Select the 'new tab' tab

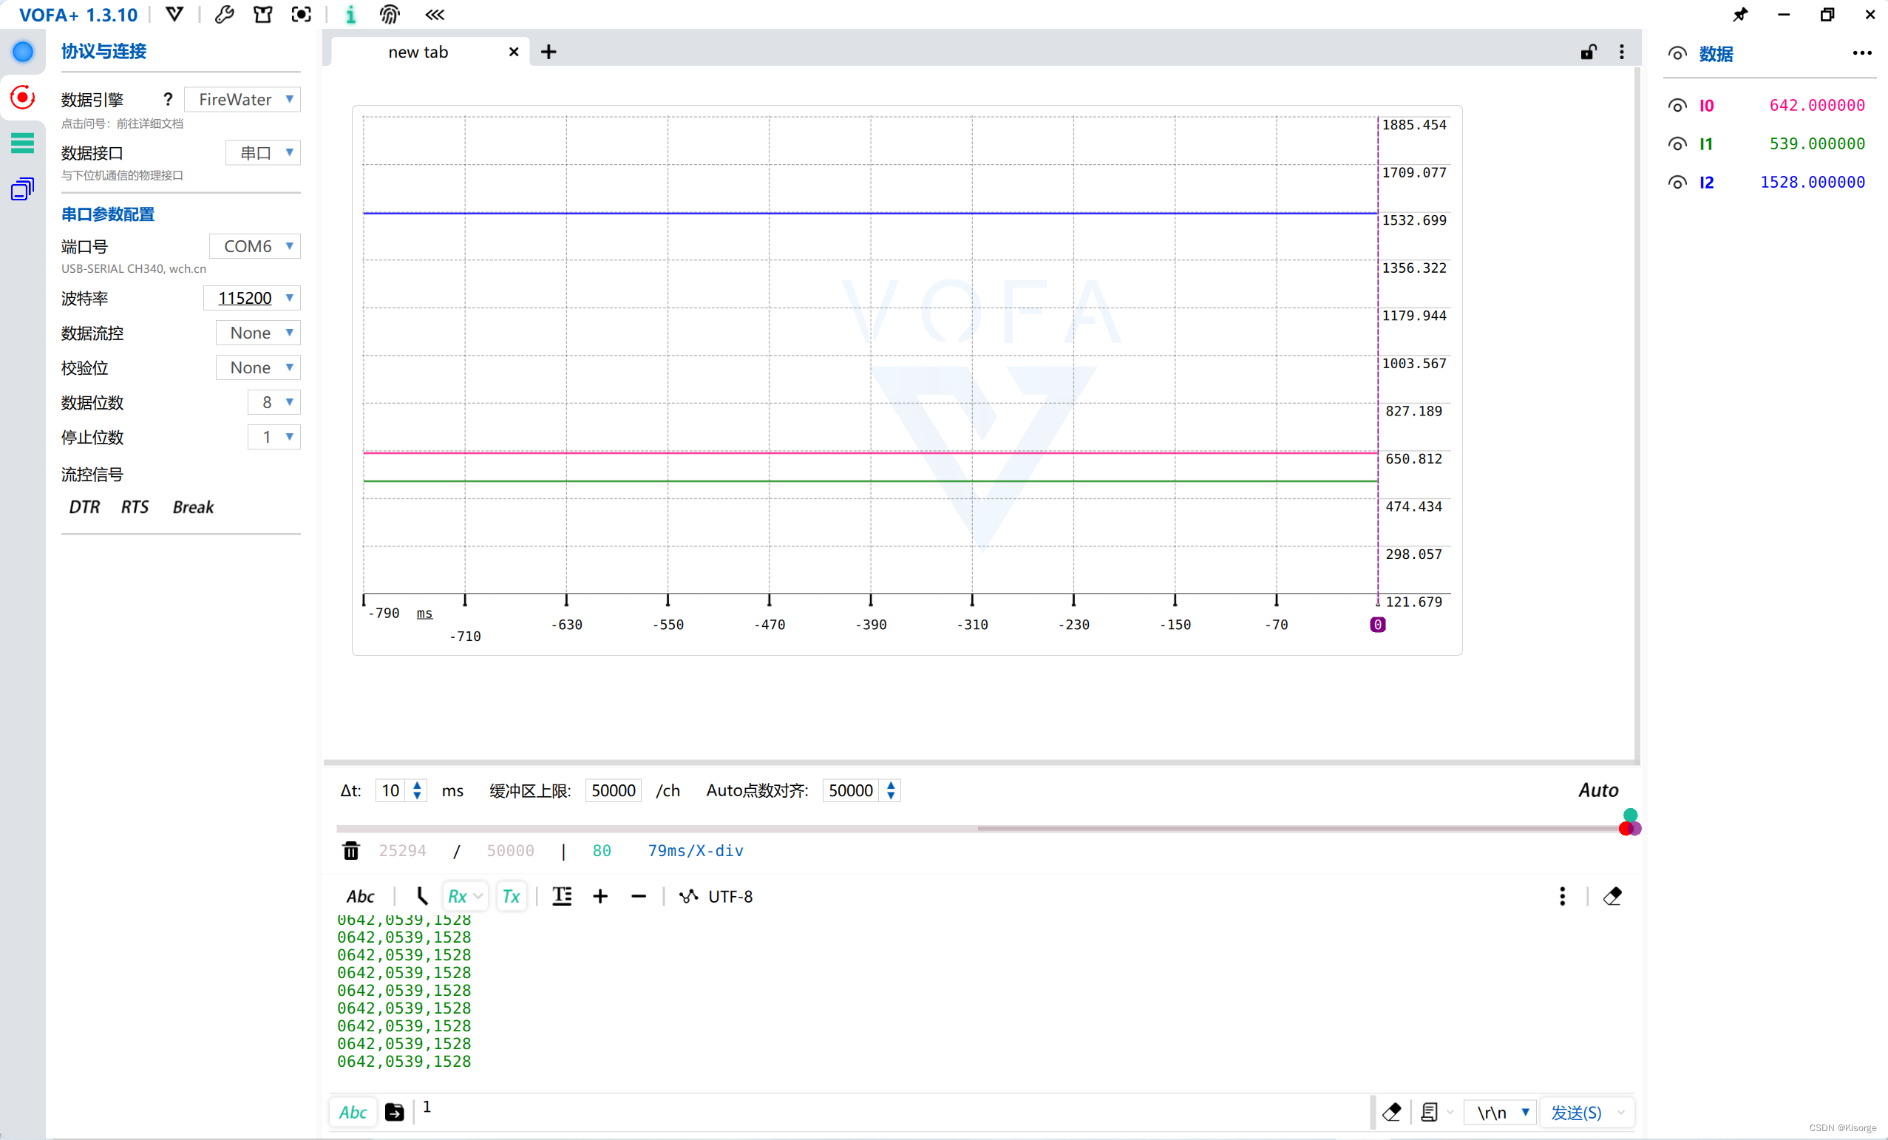(x=418, y=52)
